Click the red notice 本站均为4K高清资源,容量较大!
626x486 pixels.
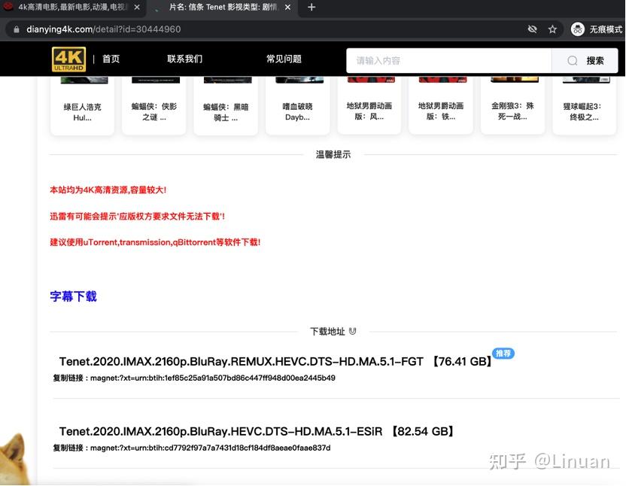pyautogui.click(x=108, y=190)
